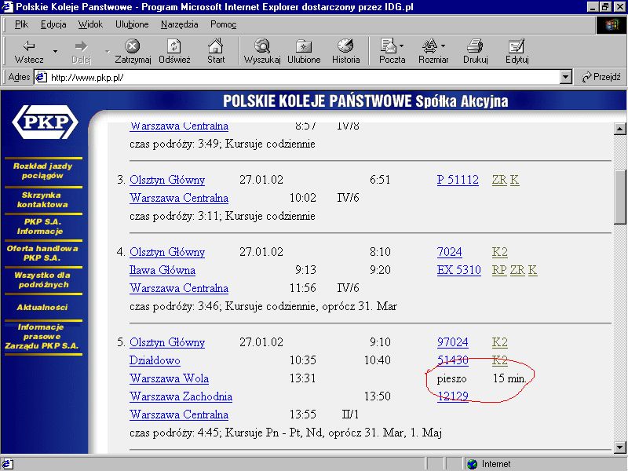The height and width of the screenshot is (471, 628).
Task: Click the page scrollbar up arrow
Action: tap(619, 129)
